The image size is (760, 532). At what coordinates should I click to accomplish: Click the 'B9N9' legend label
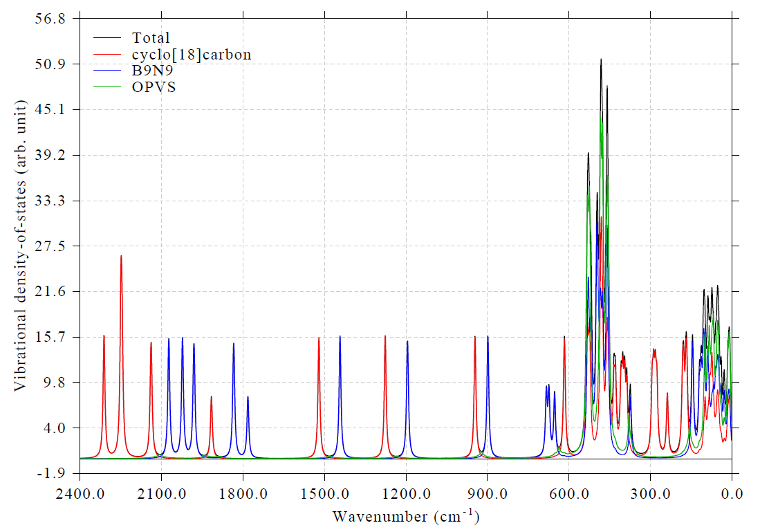click(x=152, y=71)
